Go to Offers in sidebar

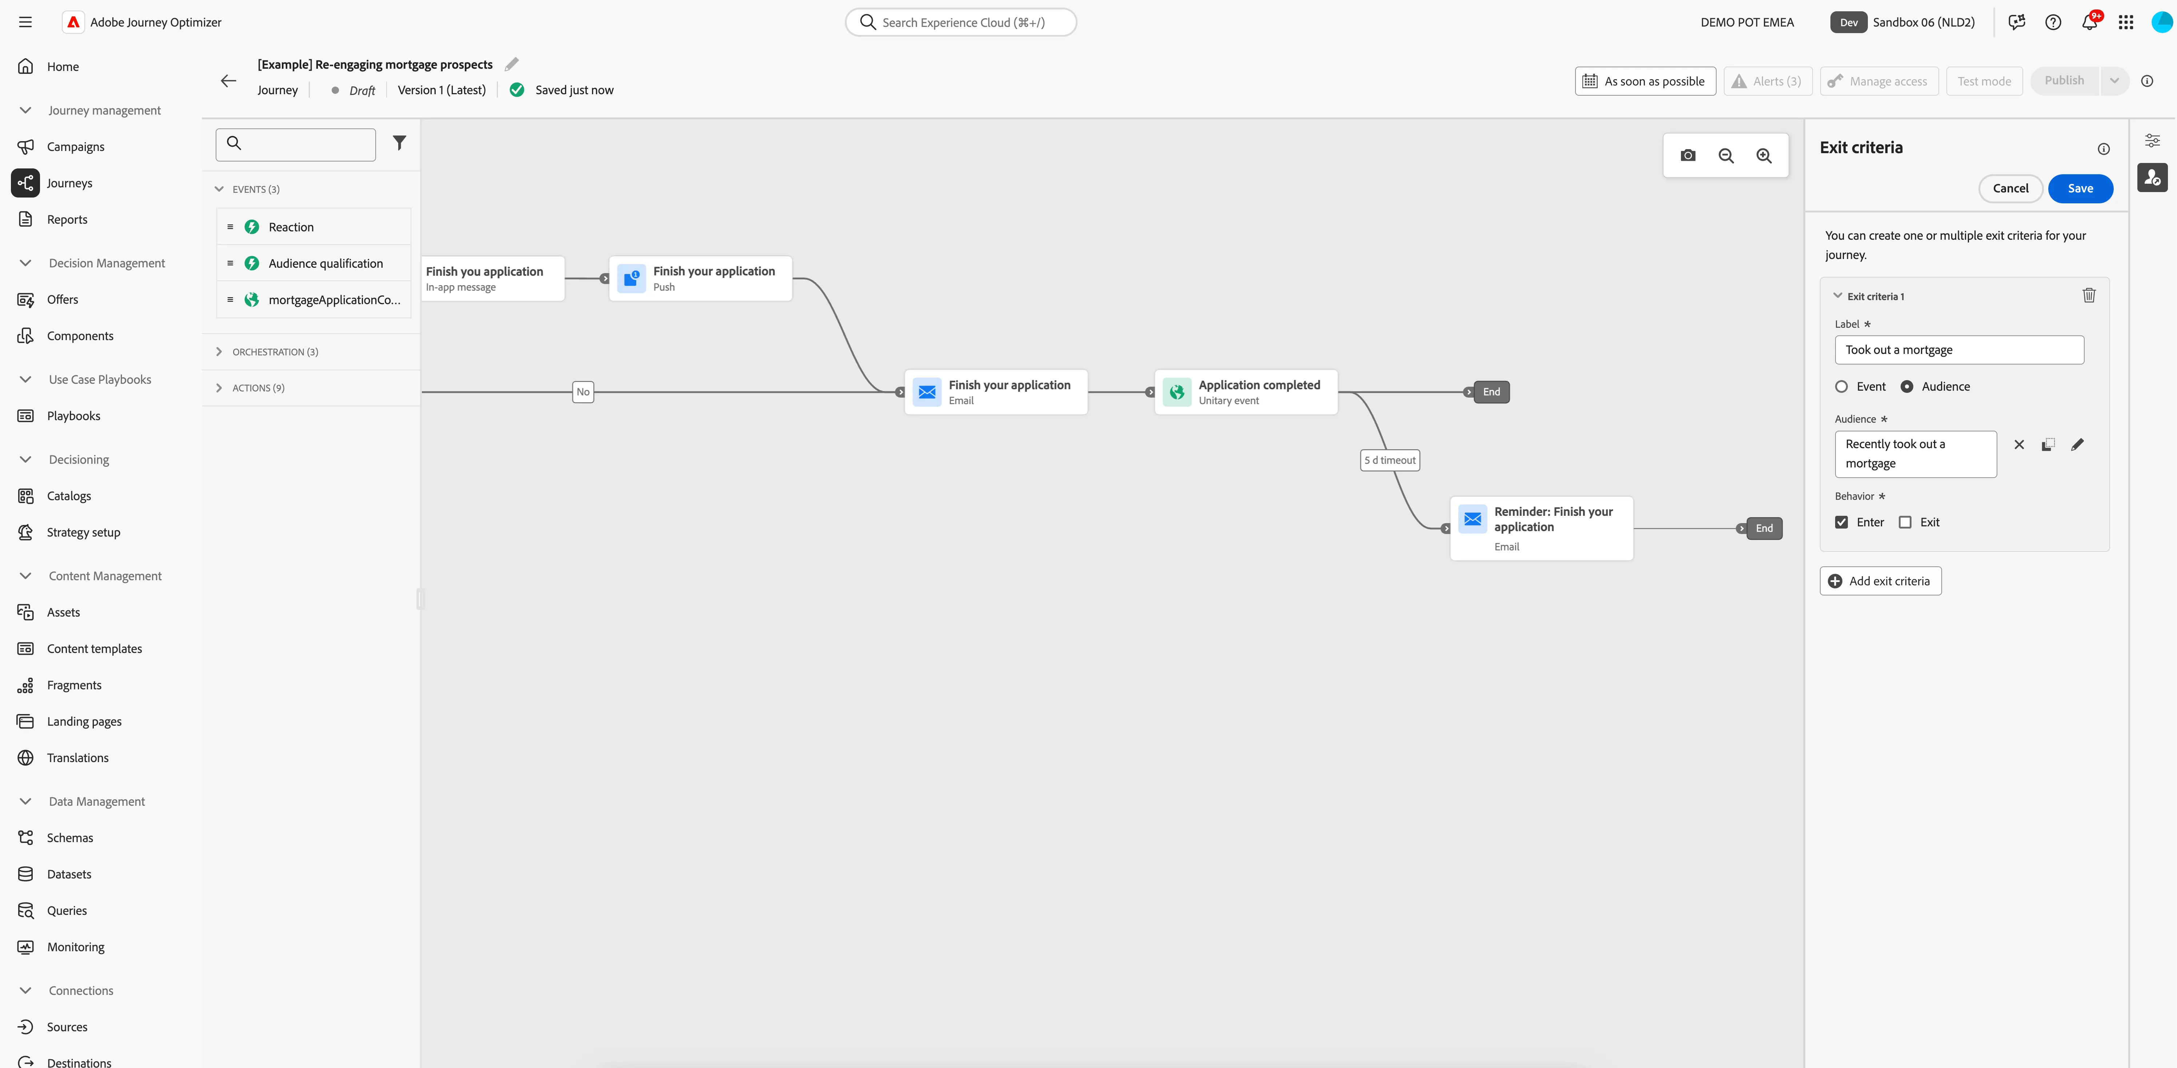pyautogui.click(x=63, y=300)
